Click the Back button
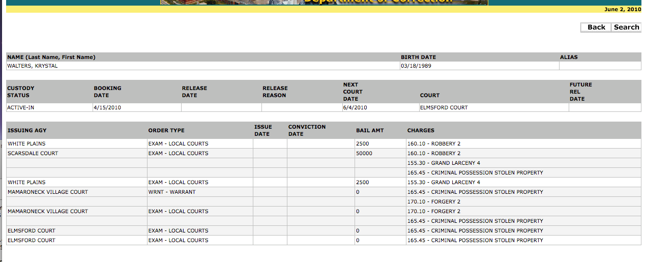Viewport: 645px width, 262px height. (596, 27)
